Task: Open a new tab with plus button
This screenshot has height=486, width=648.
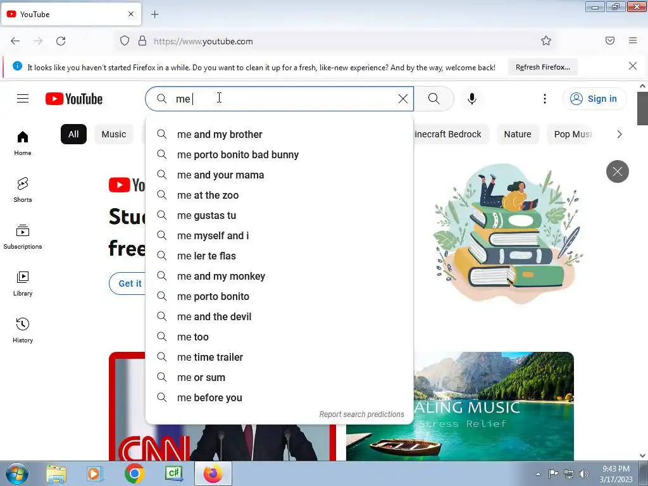Action: click(x=154, y=15)
